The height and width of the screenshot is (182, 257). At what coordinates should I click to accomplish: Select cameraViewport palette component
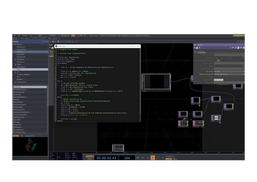point(20,104)
